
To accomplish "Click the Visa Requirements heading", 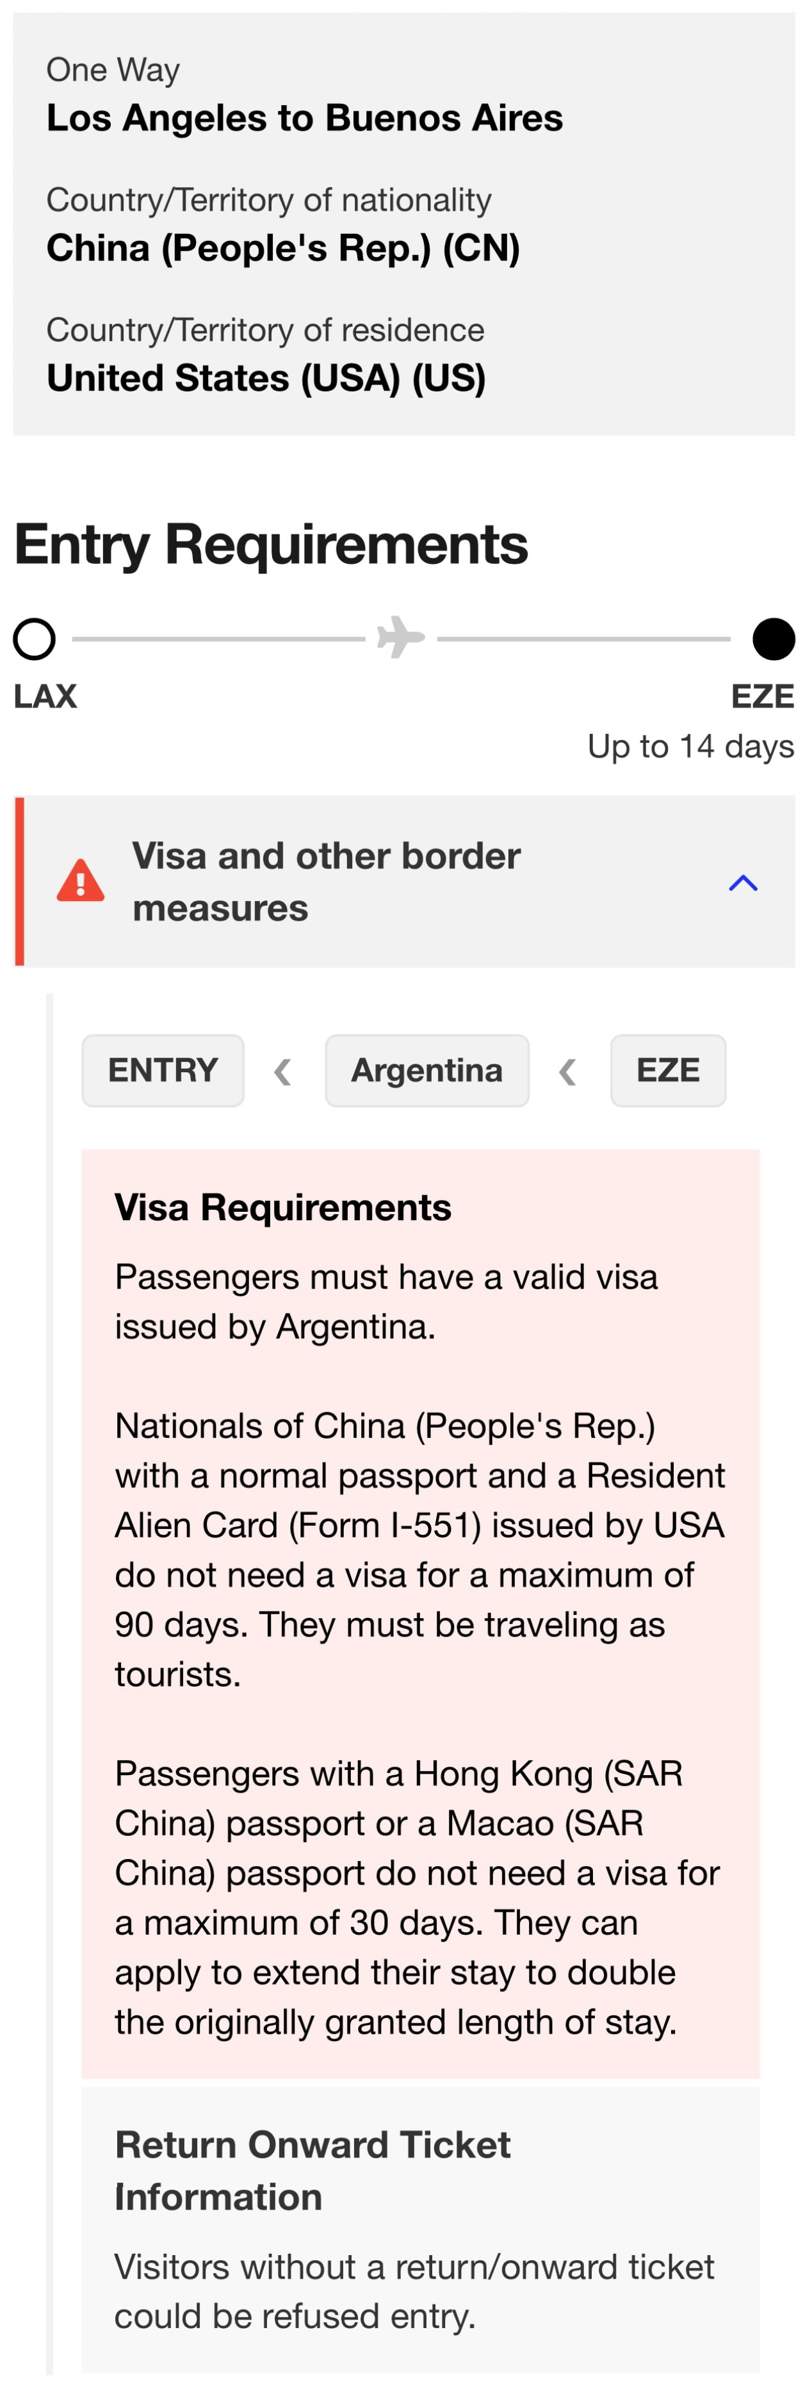I will (282, 1207).
